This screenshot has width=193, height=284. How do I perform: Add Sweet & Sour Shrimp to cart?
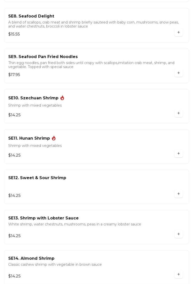(x=178, y=194)
